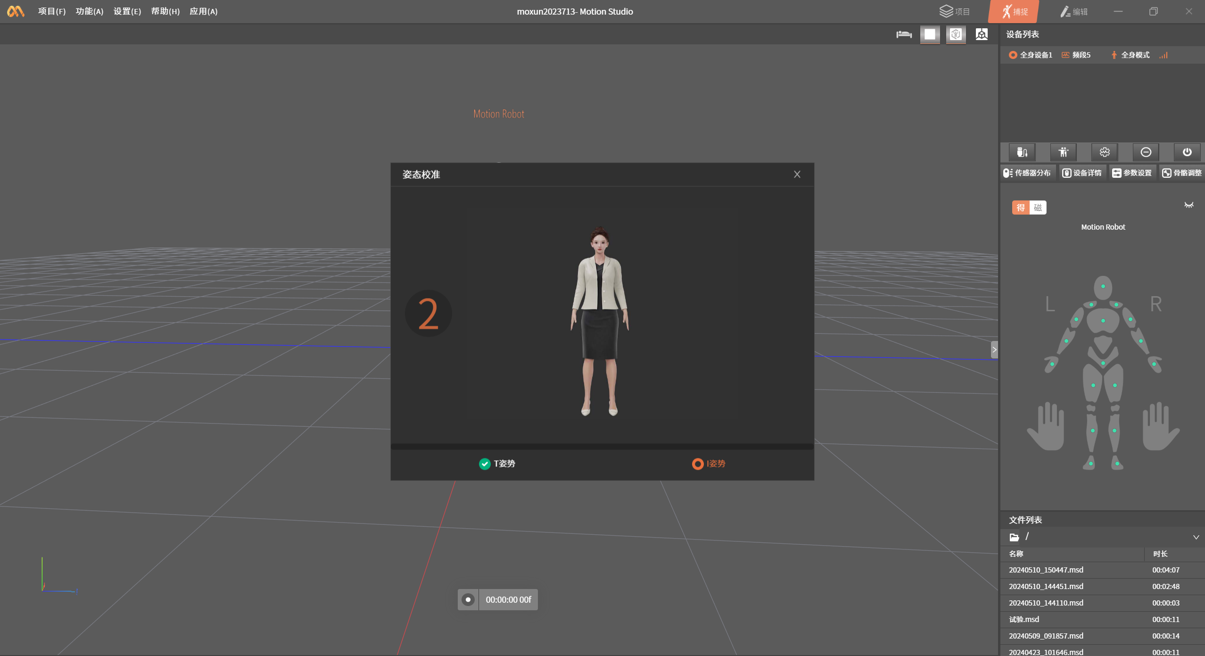
Task: Click the gear waveform calibration icon
Action: (1105, 152)
